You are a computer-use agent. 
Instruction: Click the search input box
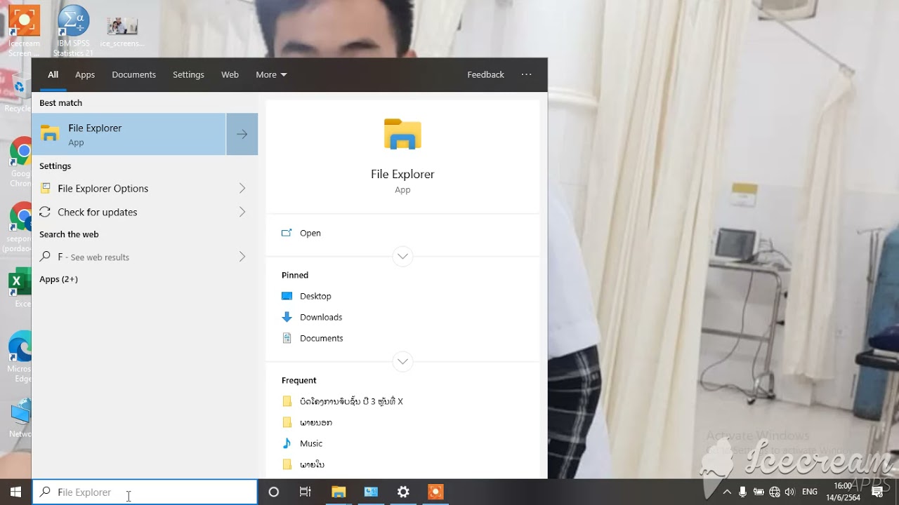(145, 492)
